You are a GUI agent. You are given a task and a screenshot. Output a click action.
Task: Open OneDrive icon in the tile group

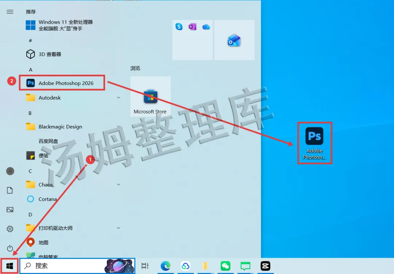click(206, 27)
